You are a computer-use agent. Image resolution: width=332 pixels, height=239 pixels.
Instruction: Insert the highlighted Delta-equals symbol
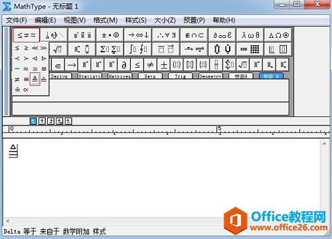coord(35,79)
